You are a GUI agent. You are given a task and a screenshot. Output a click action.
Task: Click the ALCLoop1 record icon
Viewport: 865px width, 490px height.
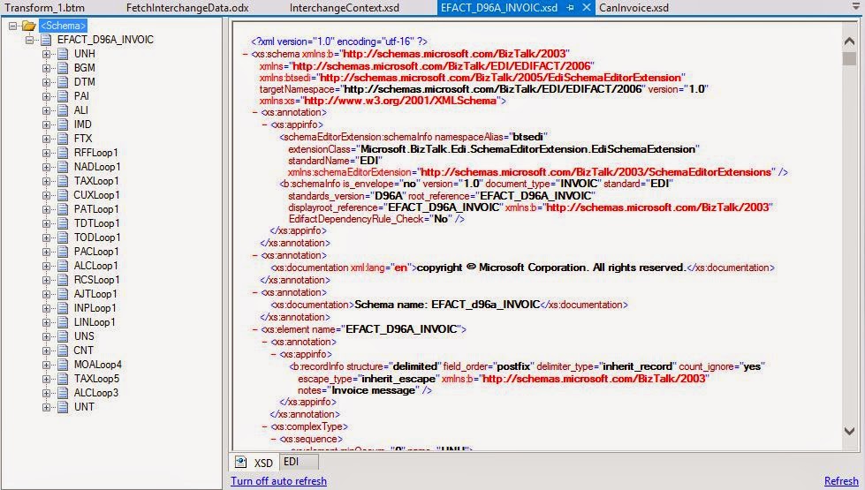point(63,266)
